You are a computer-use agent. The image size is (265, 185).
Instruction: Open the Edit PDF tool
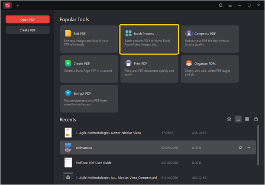(89, 39)
